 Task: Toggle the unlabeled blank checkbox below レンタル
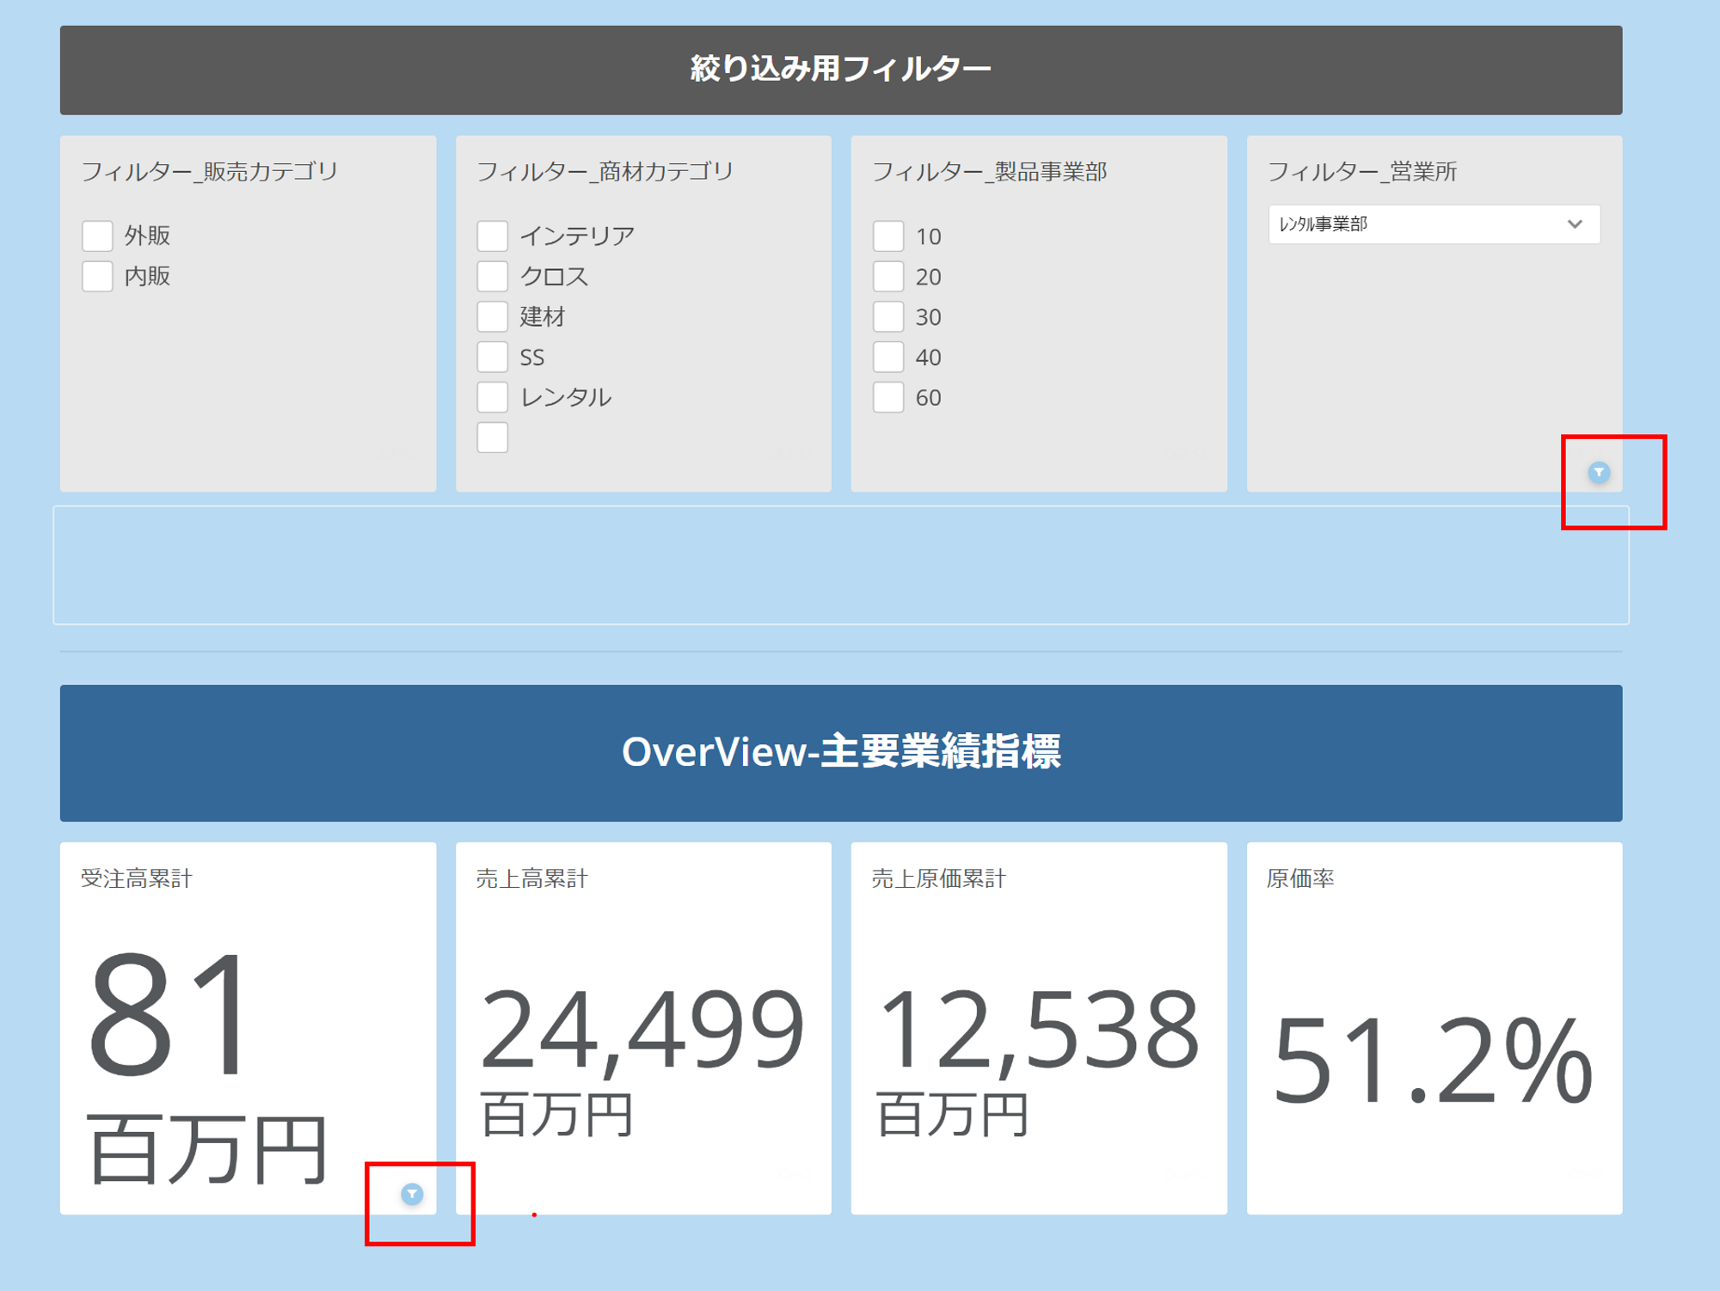pos(493,437)
